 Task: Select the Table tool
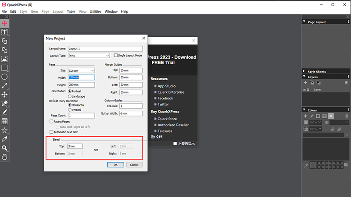coord(4,121)
